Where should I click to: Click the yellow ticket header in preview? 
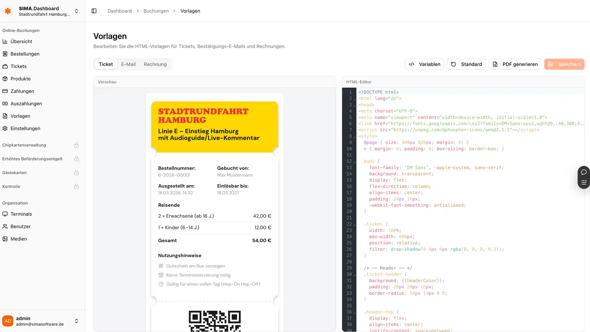(215, 127)
